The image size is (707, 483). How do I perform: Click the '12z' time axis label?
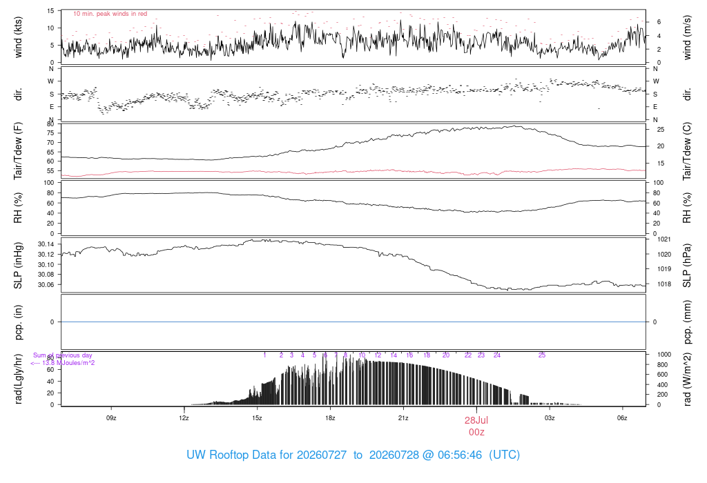(184, 418)
